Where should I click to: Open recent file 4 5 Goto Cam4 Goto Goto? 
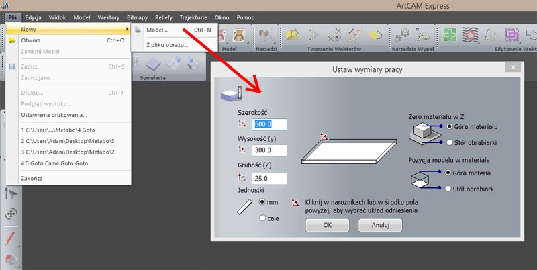pos(68,163)
